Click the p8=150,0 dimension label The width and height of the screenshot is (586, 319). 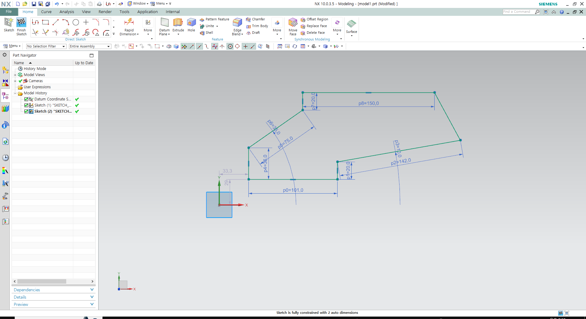369,103
